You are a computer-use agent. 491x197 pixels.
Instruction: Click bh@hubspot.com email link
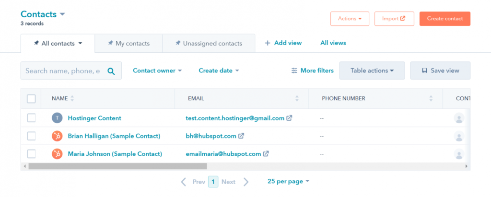click(211, 136)
